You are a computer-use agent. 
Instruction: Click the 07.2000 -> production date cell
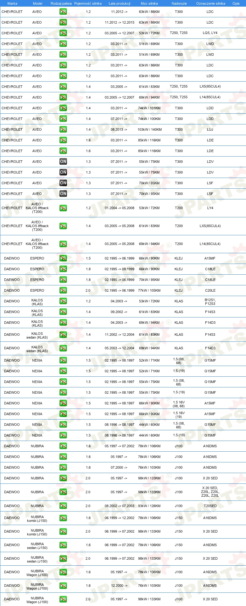tap(119, 467)
